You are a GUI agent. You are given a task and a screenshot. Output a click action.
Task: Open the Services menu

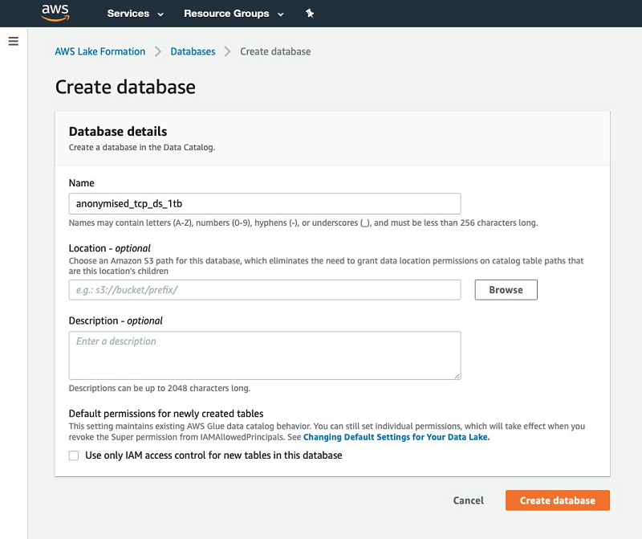pyautogui.click(x=128, y=14)
